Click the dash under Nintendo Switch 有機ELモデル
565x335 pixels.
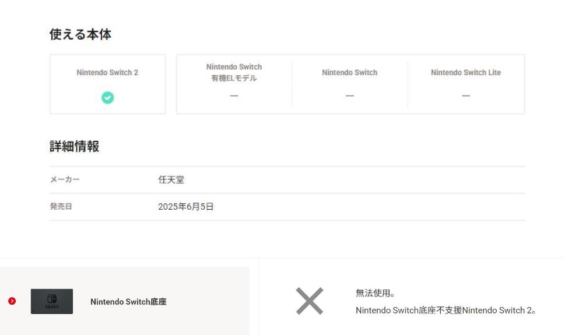[x=234, y=96]
